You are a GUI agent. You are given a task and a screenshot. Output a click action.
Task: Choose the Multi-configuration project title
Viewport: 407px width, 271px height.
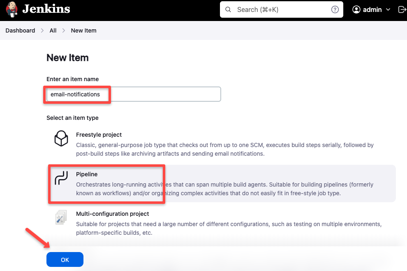[x=112, y=214]
